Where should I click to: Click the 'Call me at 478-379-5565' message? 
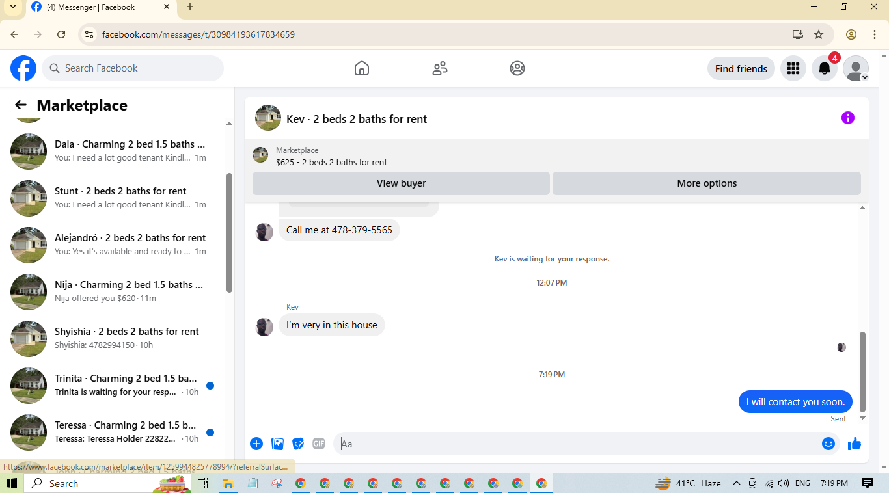point(339,230)
